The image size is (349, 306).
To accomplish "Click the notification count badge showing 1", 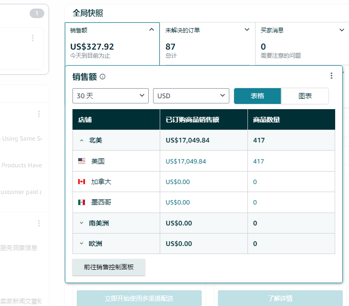I will coord(37,13).
